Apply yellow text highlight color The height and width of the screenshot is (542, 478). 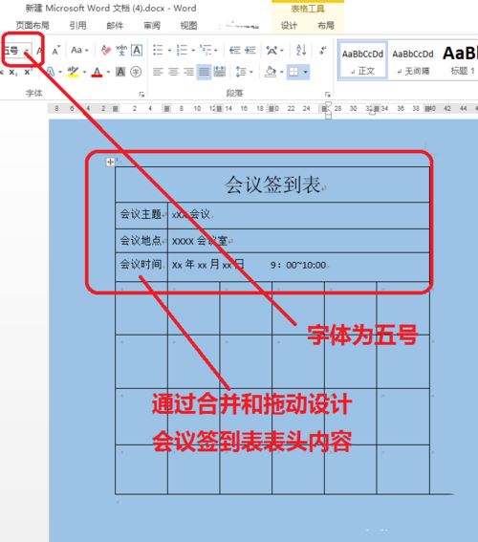[x=73, y=72]
